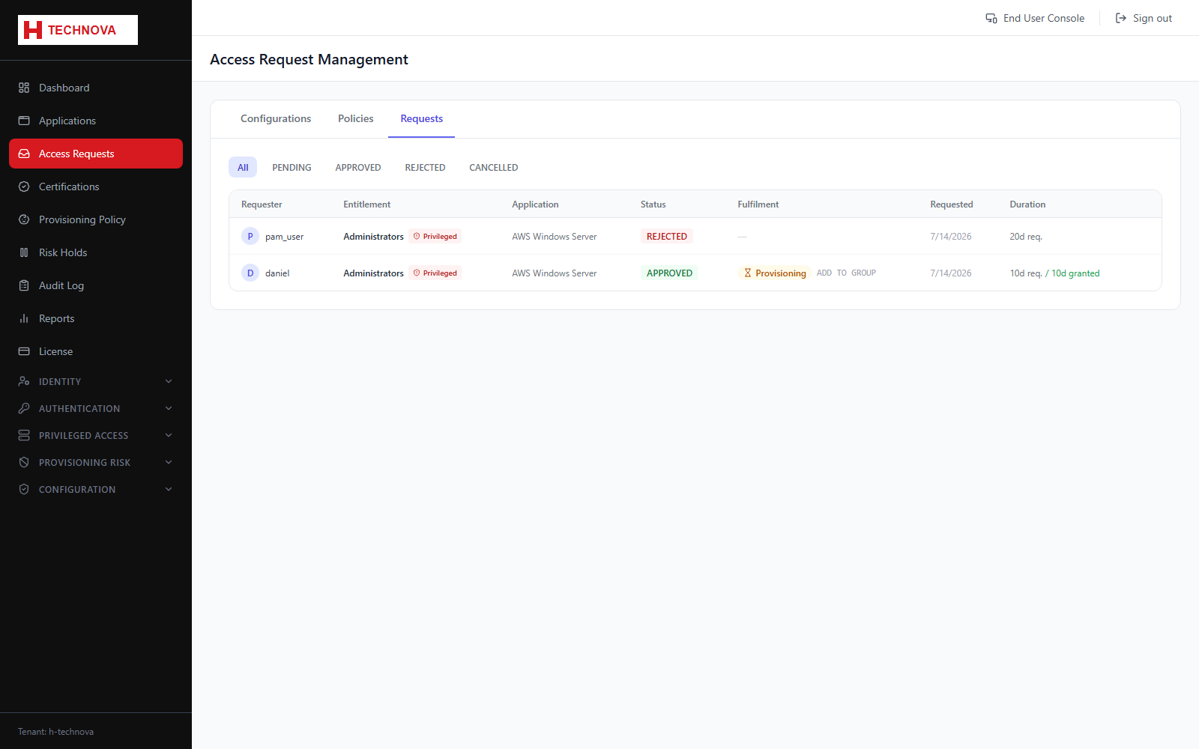
Task: Click the Configuration shield-check icon
Action: (x=24, y=489)
